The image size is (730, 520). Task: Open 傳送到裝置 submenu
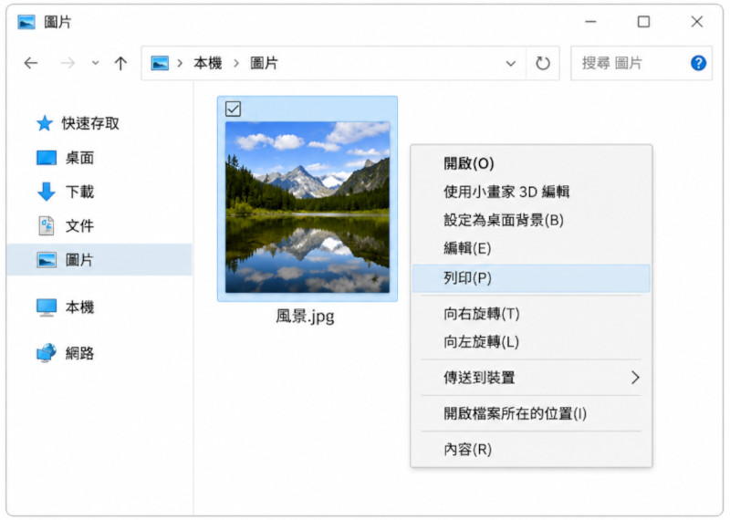pos(531,378)
